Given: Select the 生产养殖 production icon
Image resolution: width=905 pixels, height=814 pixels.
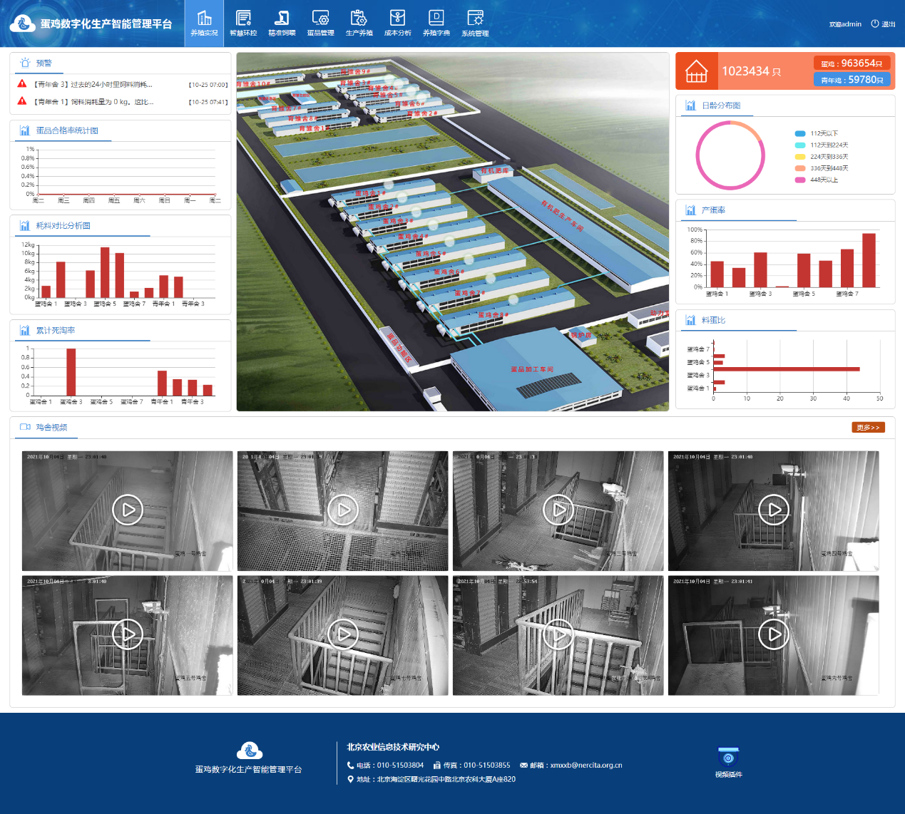Looking at the screenshot, I should point(359,23).
